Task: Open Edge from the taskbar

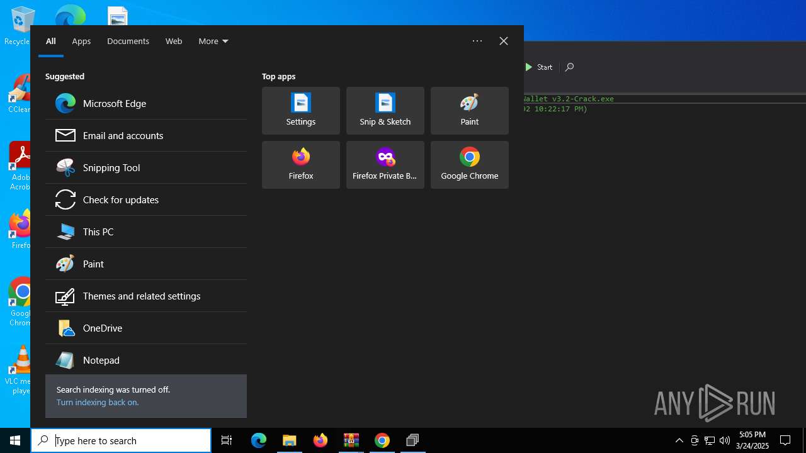Action: (x=259, y=440)
